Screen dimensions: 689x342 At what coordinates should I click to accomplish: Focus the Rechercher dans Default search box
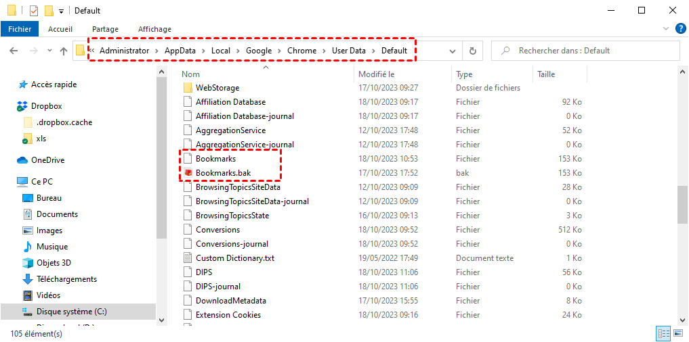click(x=585, y=51)
